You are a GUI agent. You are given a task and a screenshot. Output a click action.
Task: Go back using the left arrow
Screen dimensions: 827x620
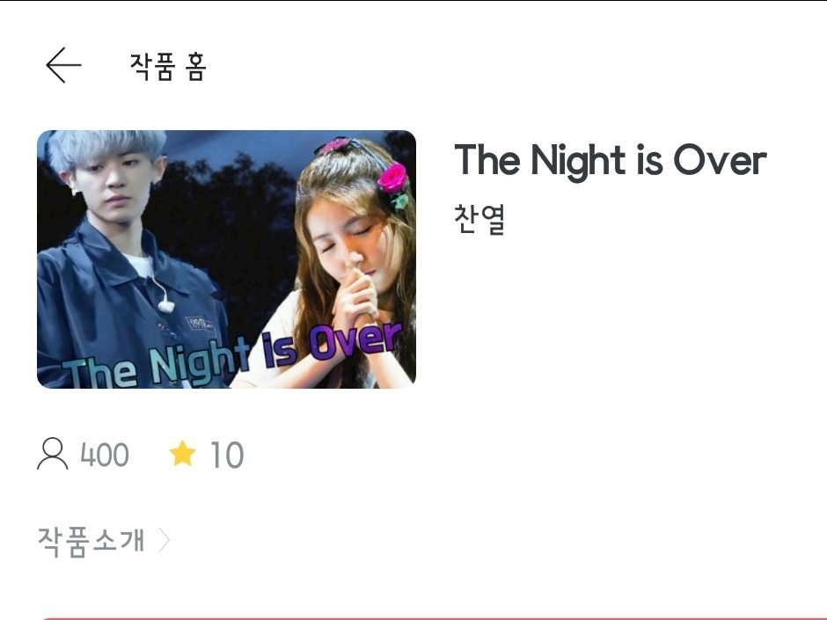(x=64, y=65)
